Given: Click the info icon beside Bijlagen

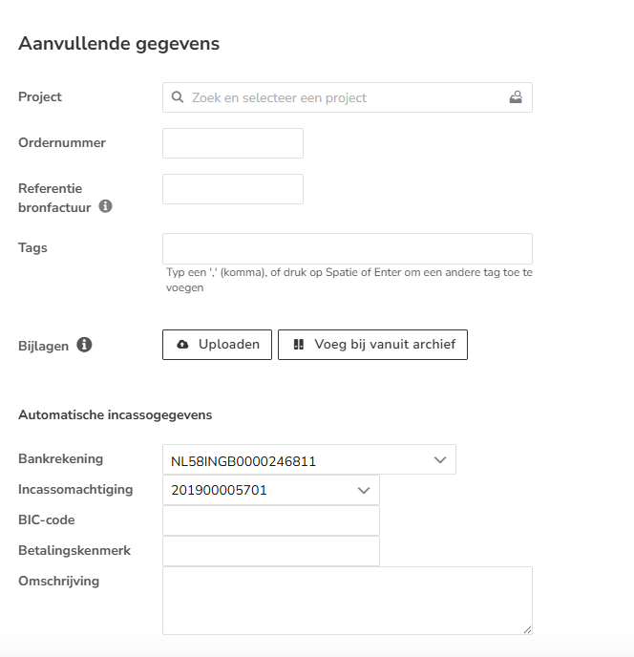Looking at the screenshot, I should (x=84, y=345).
